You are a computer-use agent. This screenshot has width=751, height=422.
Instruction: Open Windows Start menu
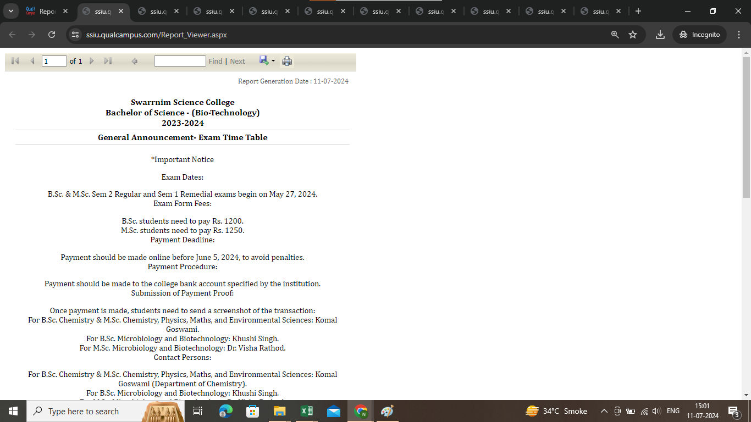tap(13, 411)
